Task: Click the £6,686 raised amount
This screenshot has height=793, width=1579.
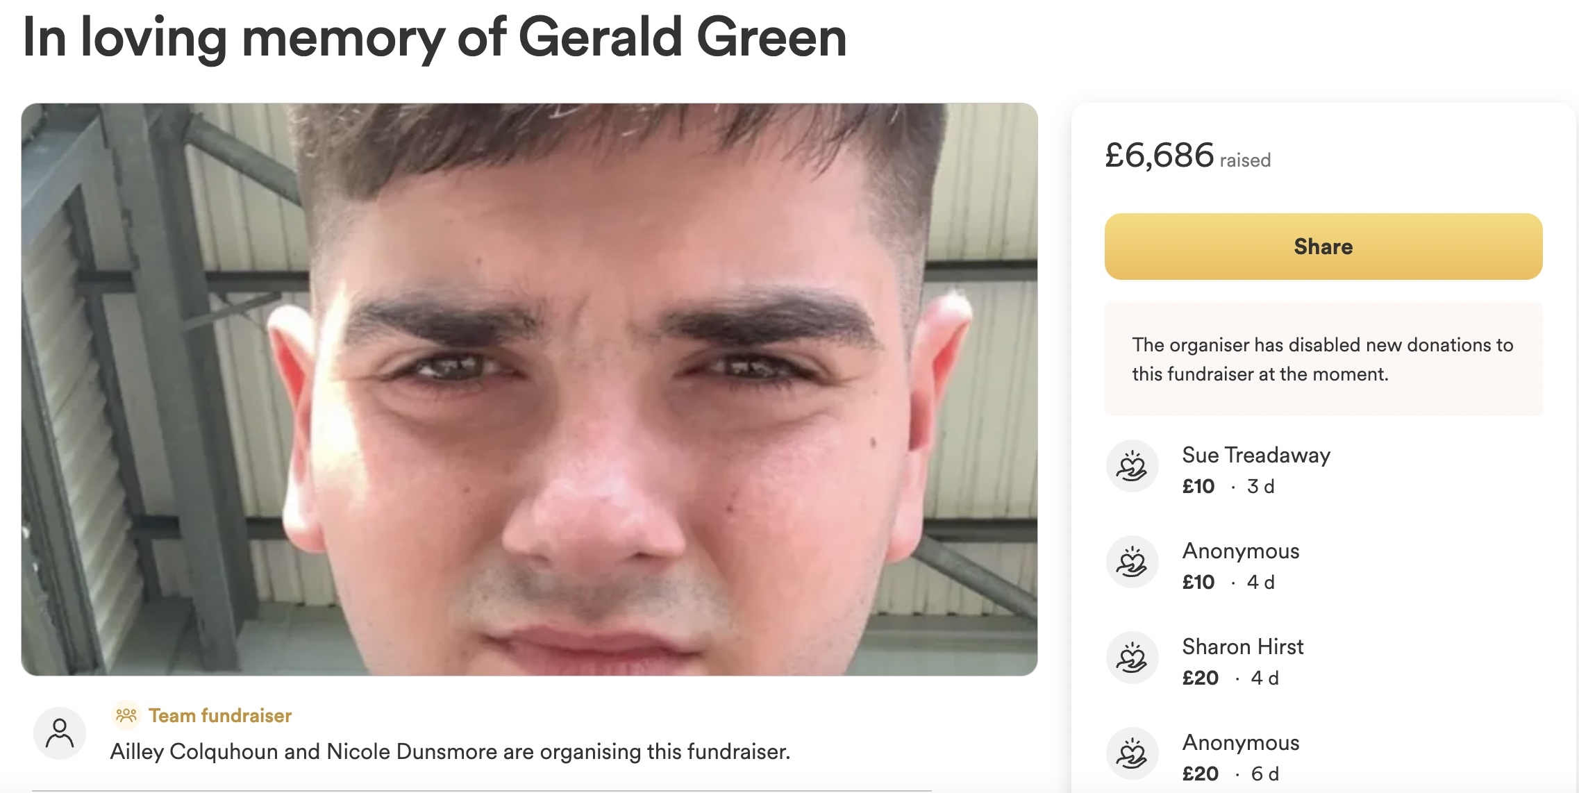Action: coord(1187,155)
